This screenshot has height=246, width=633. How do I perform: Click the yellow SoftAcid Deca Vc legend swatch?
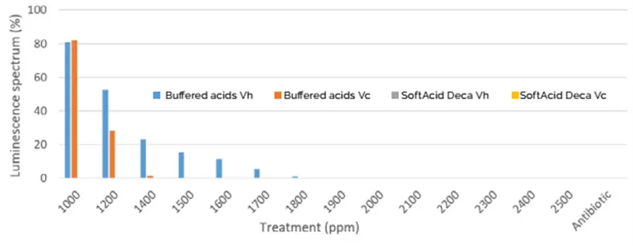(x=515, y=95)
